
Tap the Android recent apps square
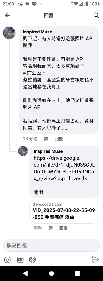click(x=77, y=273)
